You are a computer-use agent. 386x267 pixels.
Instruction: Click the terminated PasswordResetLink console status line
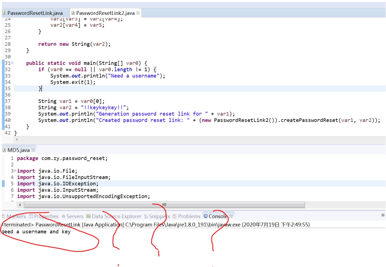(x=156, y=224)
